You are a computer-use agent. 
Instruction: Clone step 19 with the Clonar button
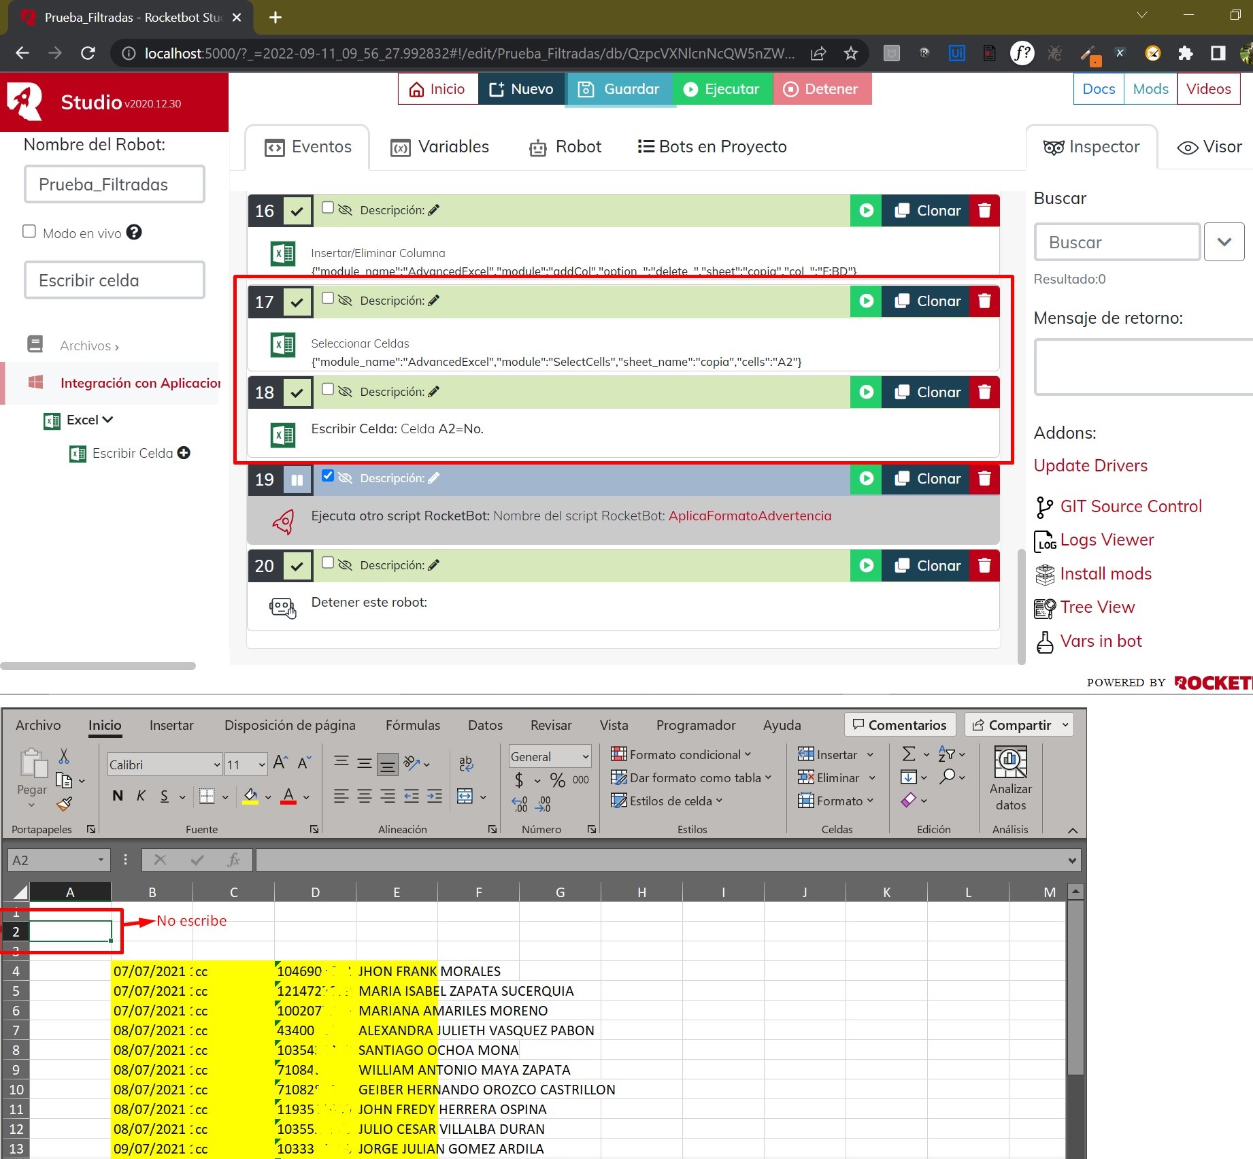click(x=926, y=479)
